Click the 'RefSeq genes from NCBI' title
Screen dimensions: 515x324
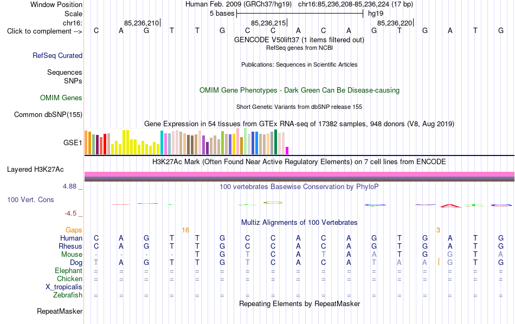coord(299,48)
